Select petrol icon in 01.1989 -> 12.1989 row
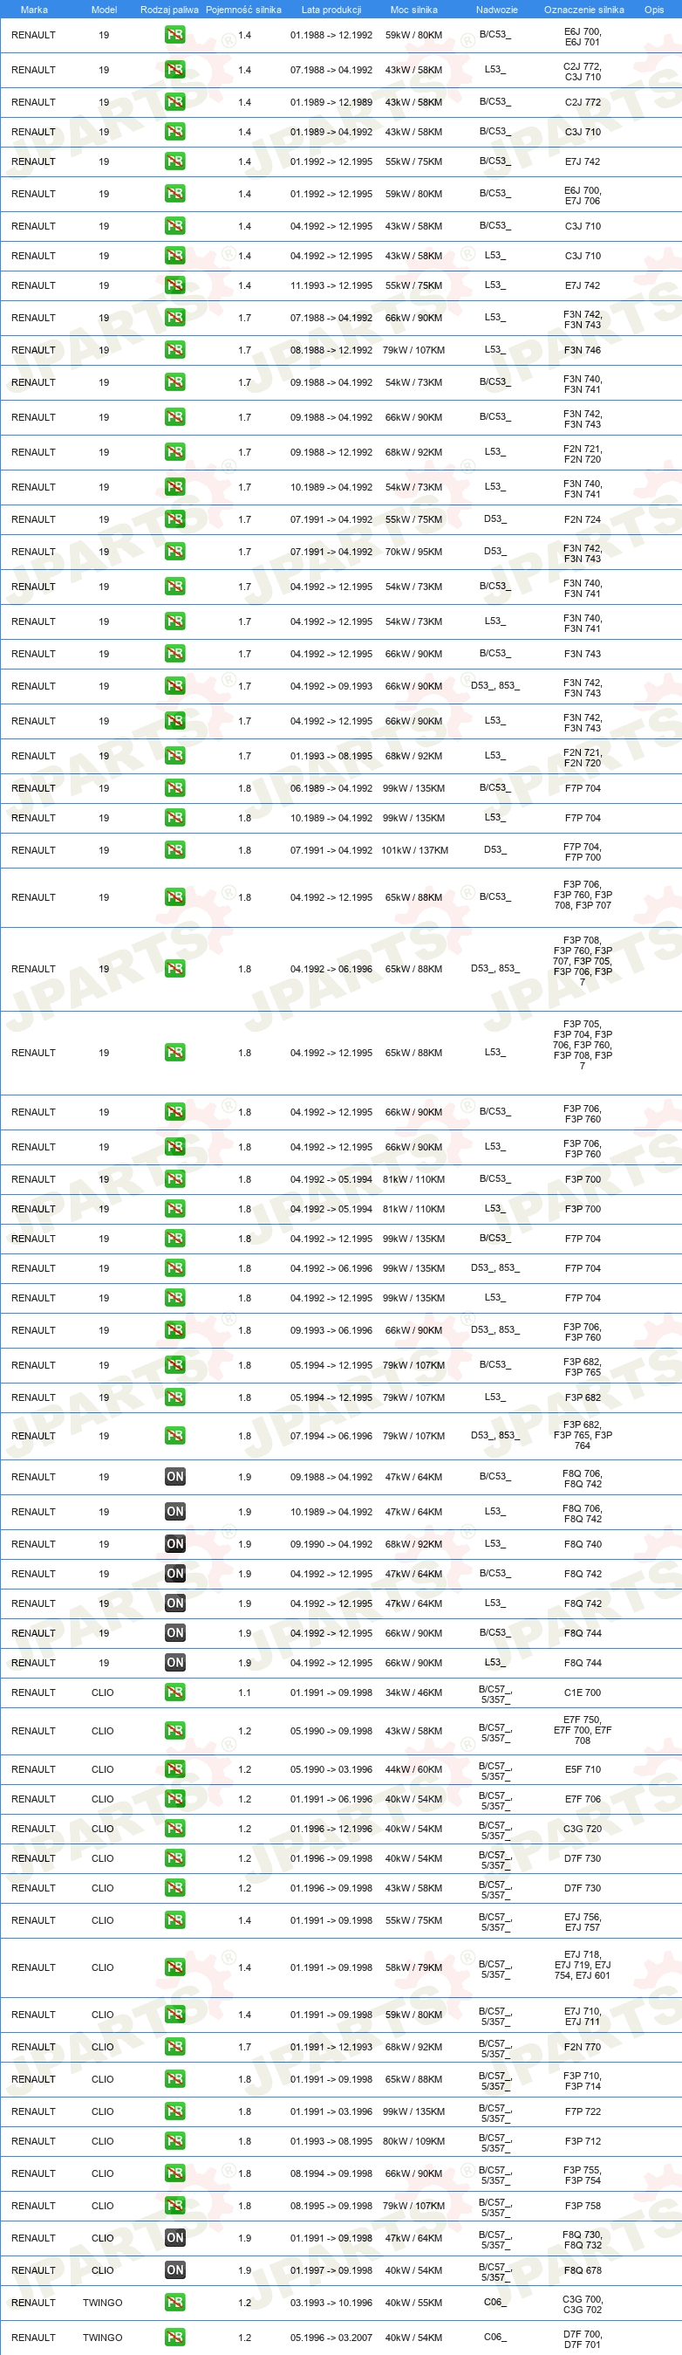 pos(174,102)
